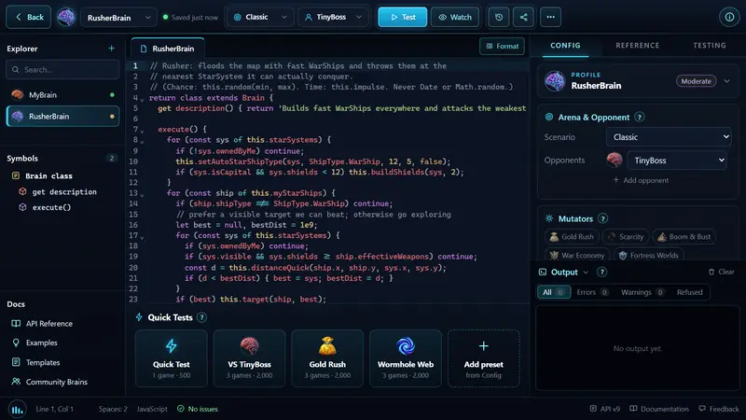The width and height of the screenshot is (746, 420).
Task: Select the RusherBrain editor tab
Action: 168,49
